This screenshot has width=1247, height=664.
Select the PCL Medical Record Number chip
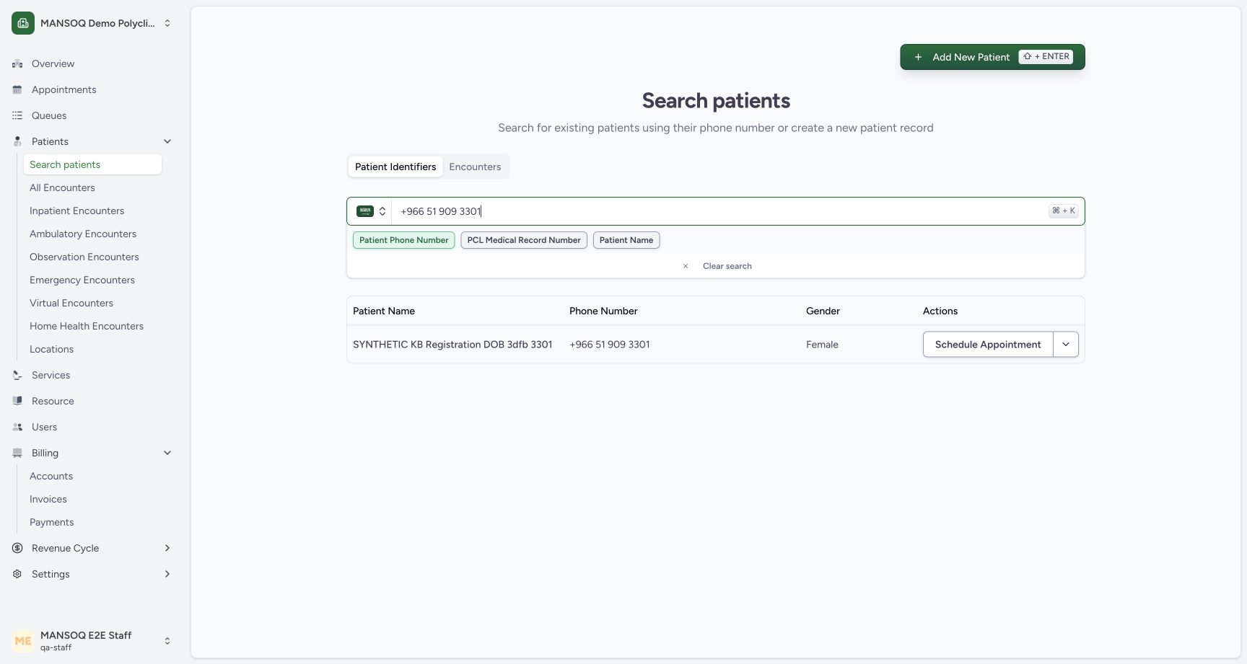click(524, 240)
